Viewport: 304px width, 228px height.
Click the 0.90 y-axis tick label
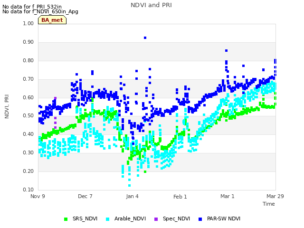point(28,42)
